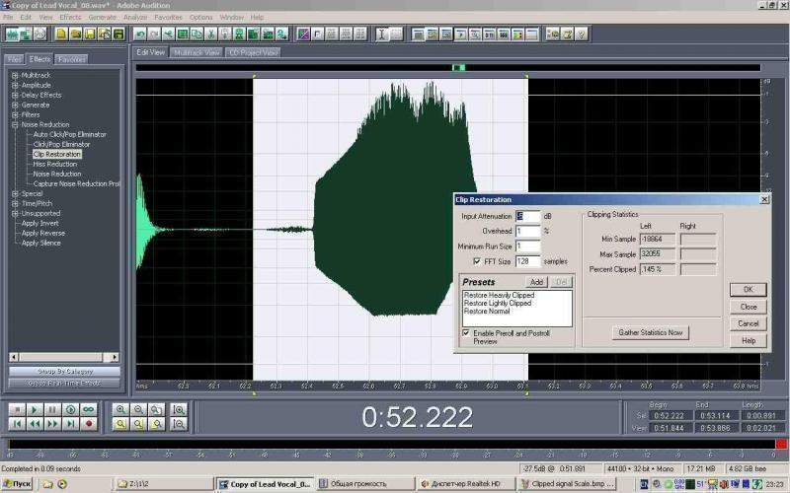
Task: Expand the Delay Effects tree node
Action: pyautogui.click(x=15, y=95)
